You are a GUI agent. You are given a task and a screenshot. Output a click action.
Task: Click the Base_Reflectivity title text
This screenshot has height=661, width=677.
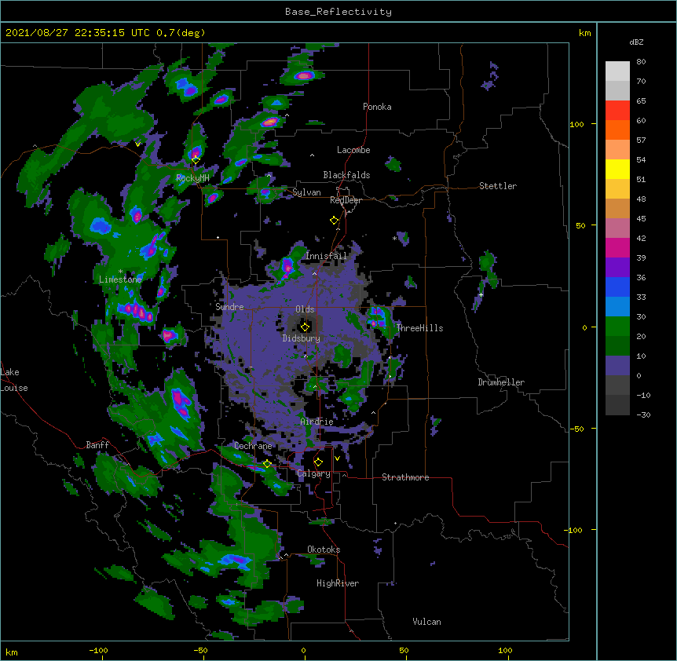[338, 12]
